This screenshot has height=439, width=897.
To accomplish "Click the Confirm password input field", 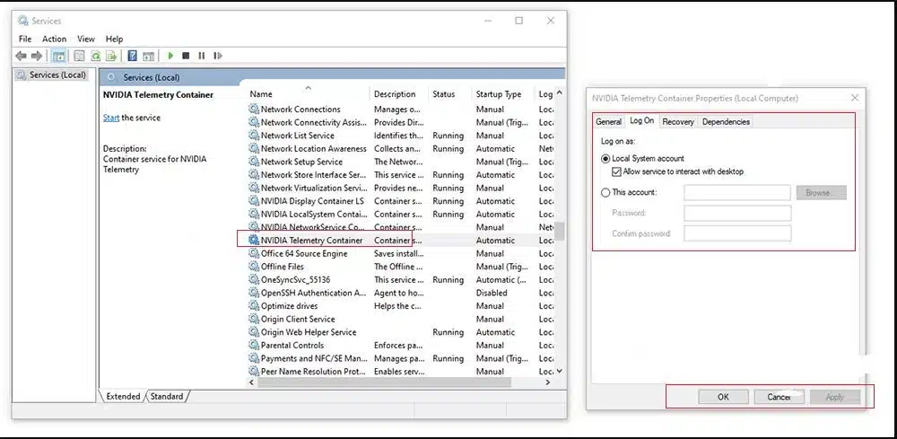I will click(737, 233).
